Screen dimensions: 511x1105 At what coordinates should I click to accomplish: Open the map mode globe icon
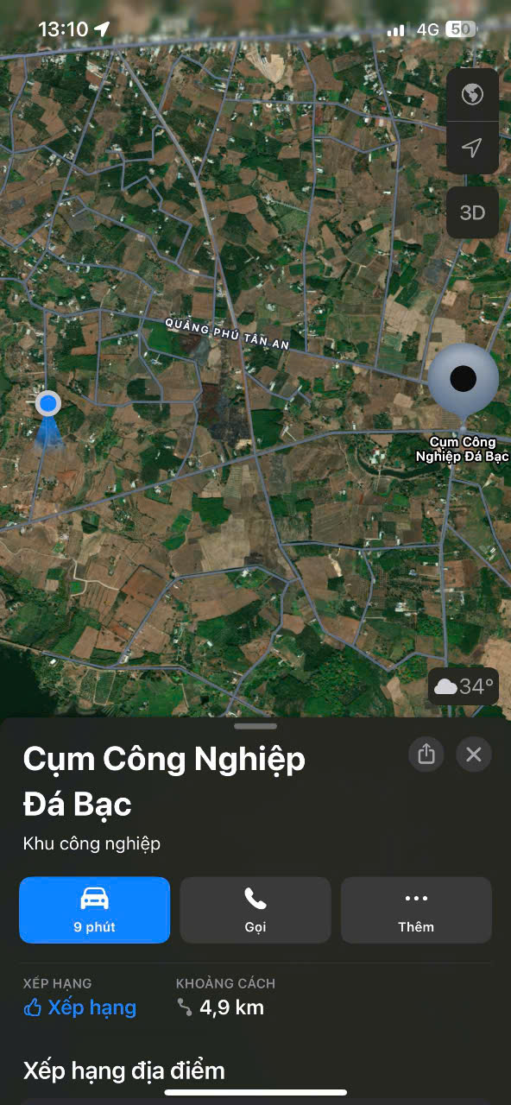click(472, 94)
